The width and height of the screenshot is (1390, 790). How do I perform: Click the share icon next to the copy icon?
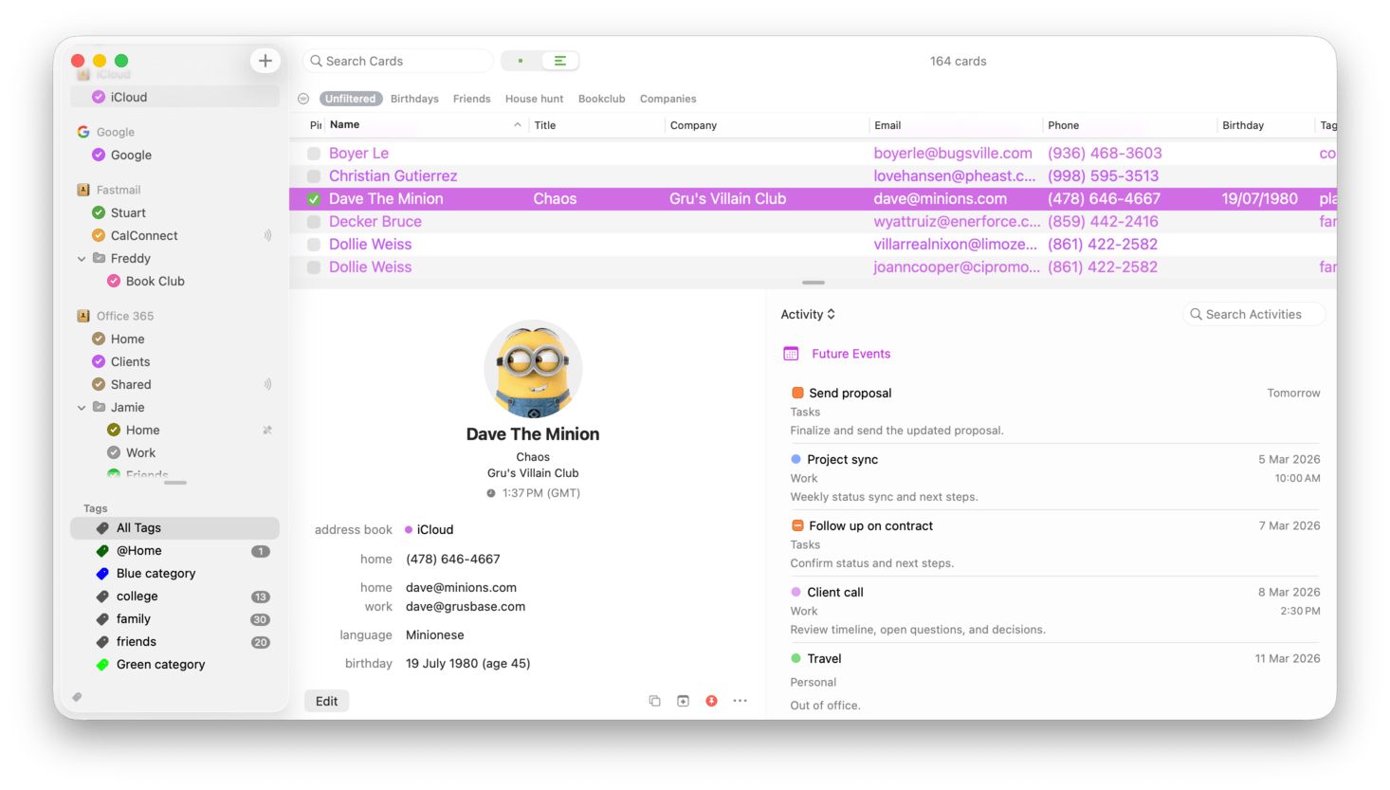(683, 700)
